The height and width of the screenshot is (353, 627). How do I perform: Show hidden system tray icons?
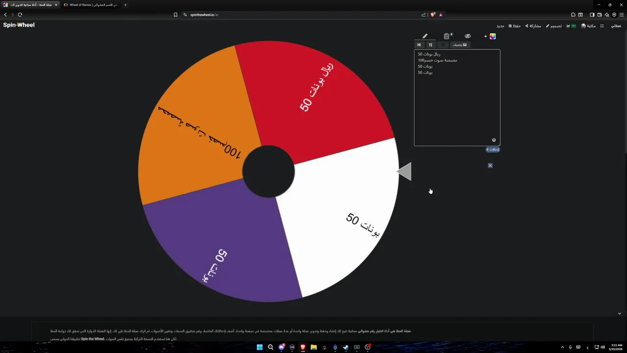[562, 347]
